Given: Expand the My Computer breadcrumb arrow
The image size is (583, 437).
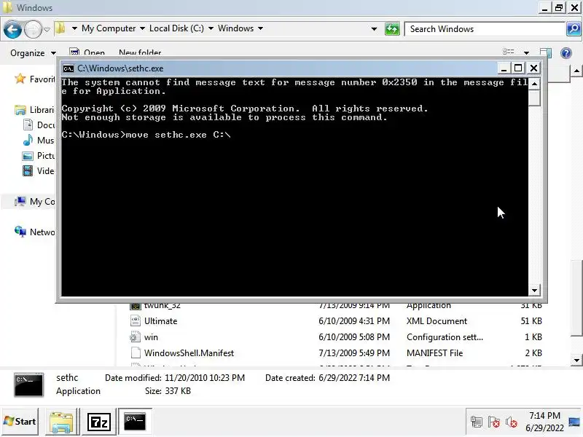Looking at the screenshot, I should coord(142,28).
